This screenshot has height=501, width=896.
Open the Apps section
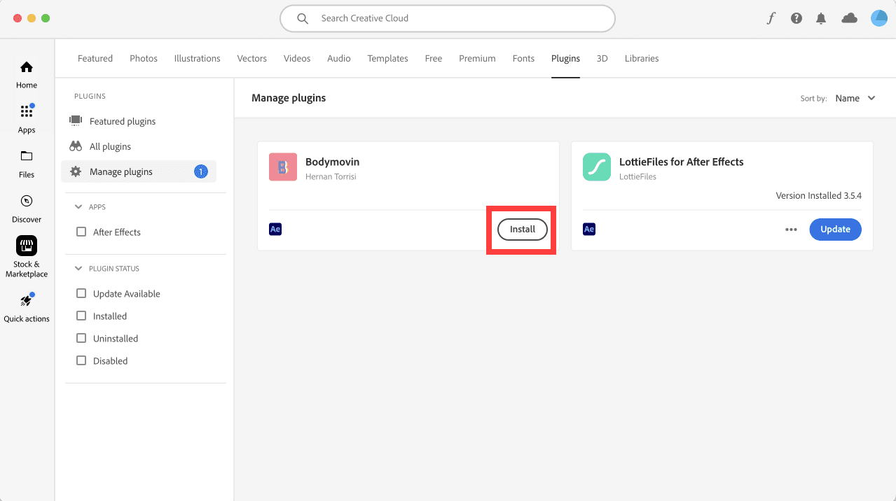click(27, 119)
